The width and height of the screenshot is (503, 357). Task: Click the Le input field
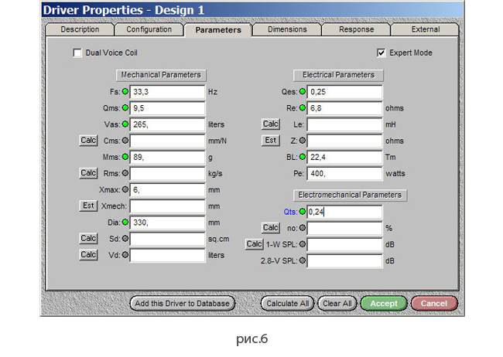(344, 124)
